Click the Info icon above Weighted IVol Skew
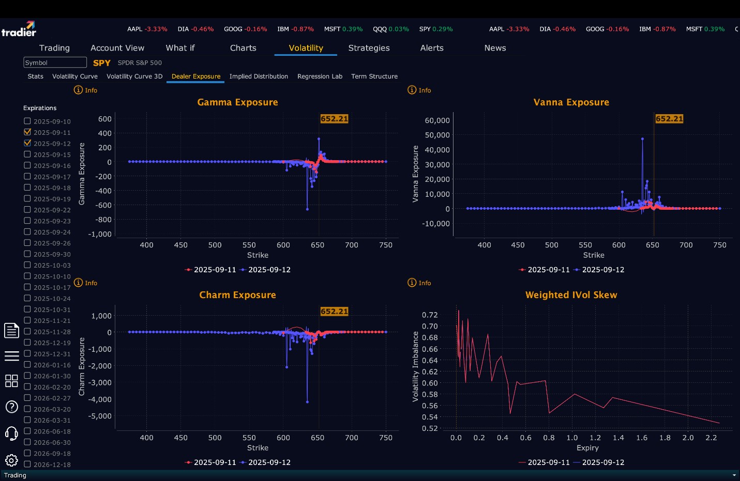740x481 pixels. pos(412,283)
